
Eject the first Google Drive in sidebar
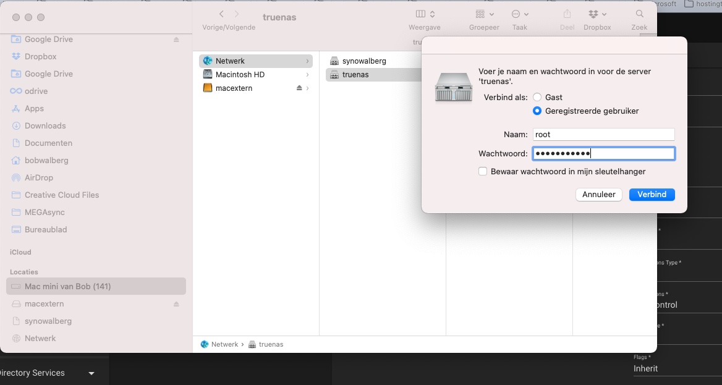coord(176,40)
